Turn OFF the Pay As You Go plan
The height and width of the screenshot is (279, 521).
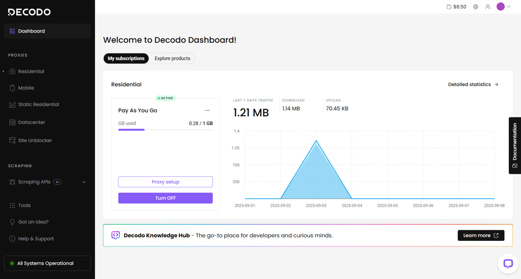[x=165, y=198]
